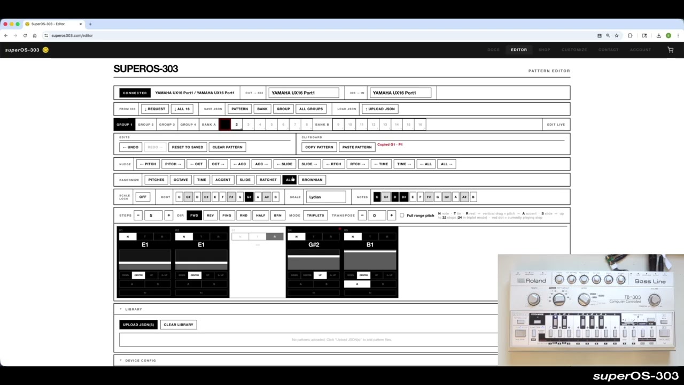
Task: Click CLEAR PATTERN
Action: [x=227, y=147]
